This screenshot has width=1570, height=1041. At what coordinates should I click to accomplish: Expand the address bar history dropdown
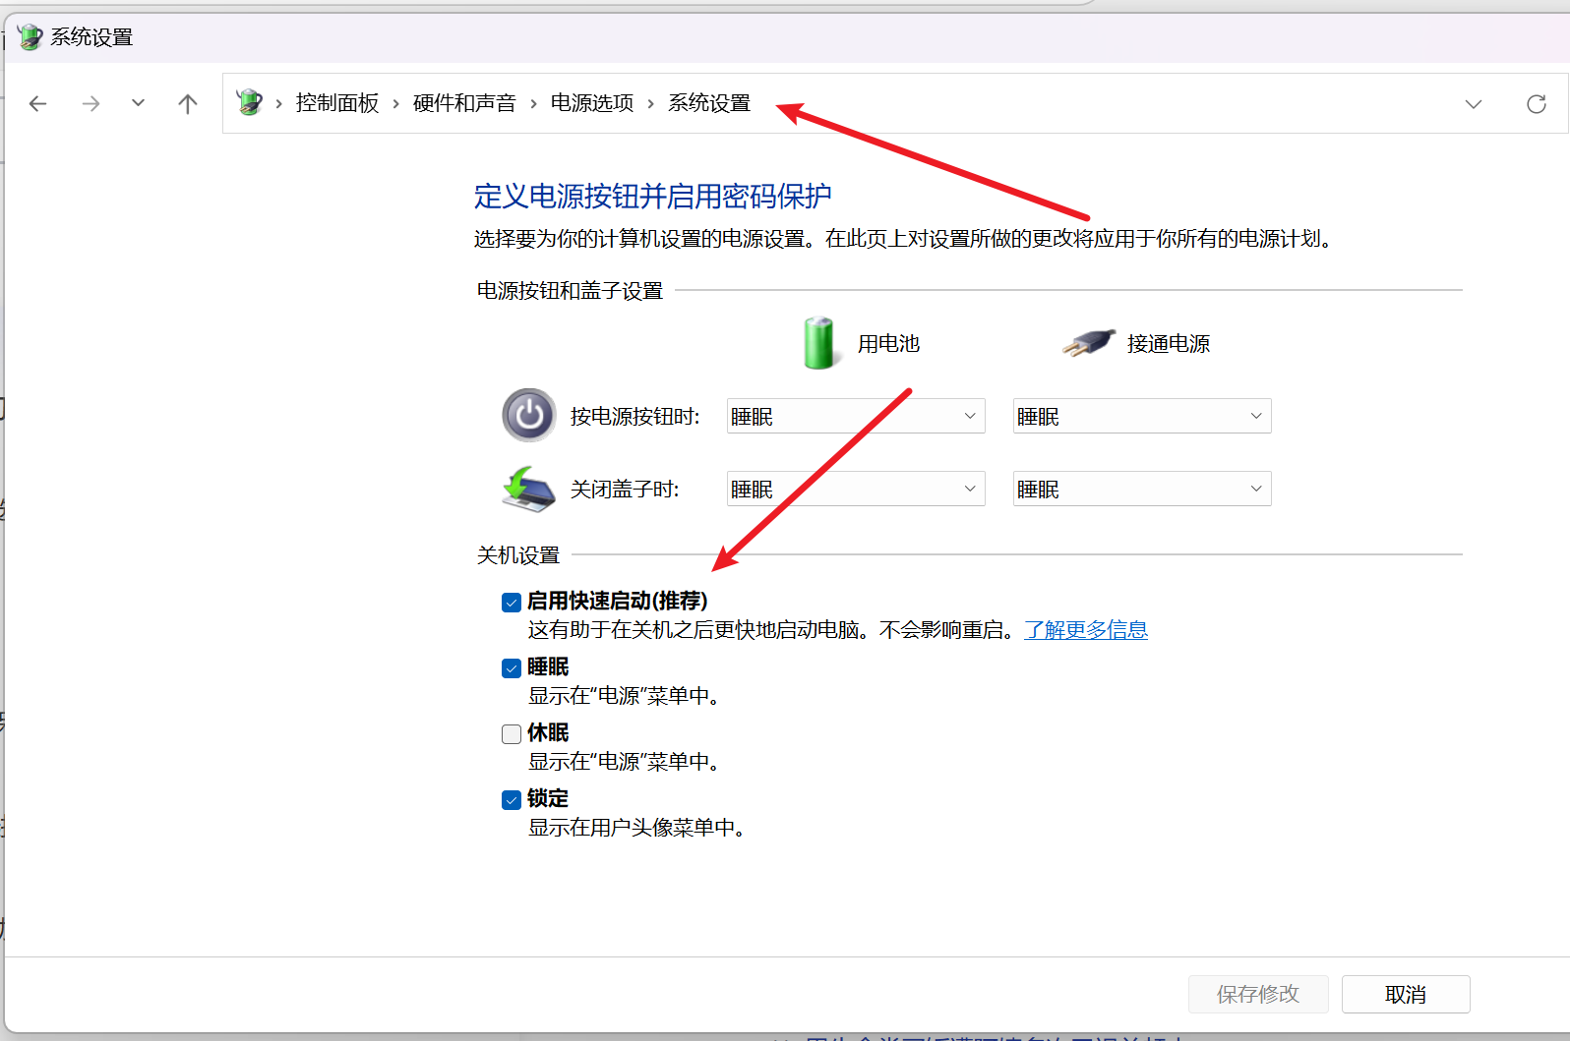click(1474, 104)
